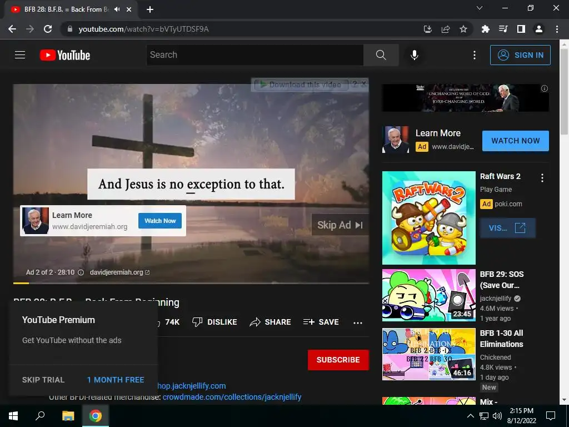Screen dimensions: 569x427
Task: Open Chrome three-dot menu
Action: tap(557, 29)
